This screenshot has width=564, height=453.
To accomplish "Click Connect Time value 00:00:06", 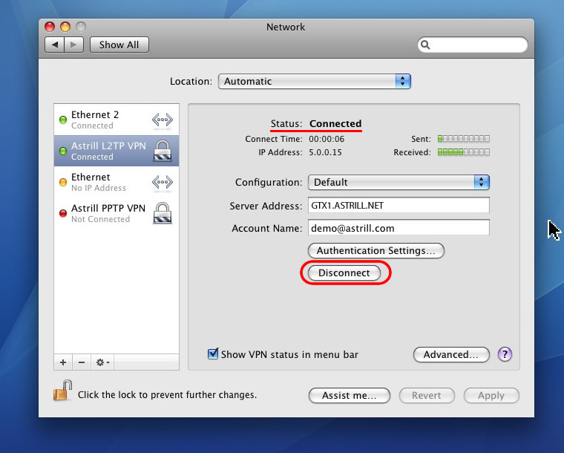I will point(327,139).
